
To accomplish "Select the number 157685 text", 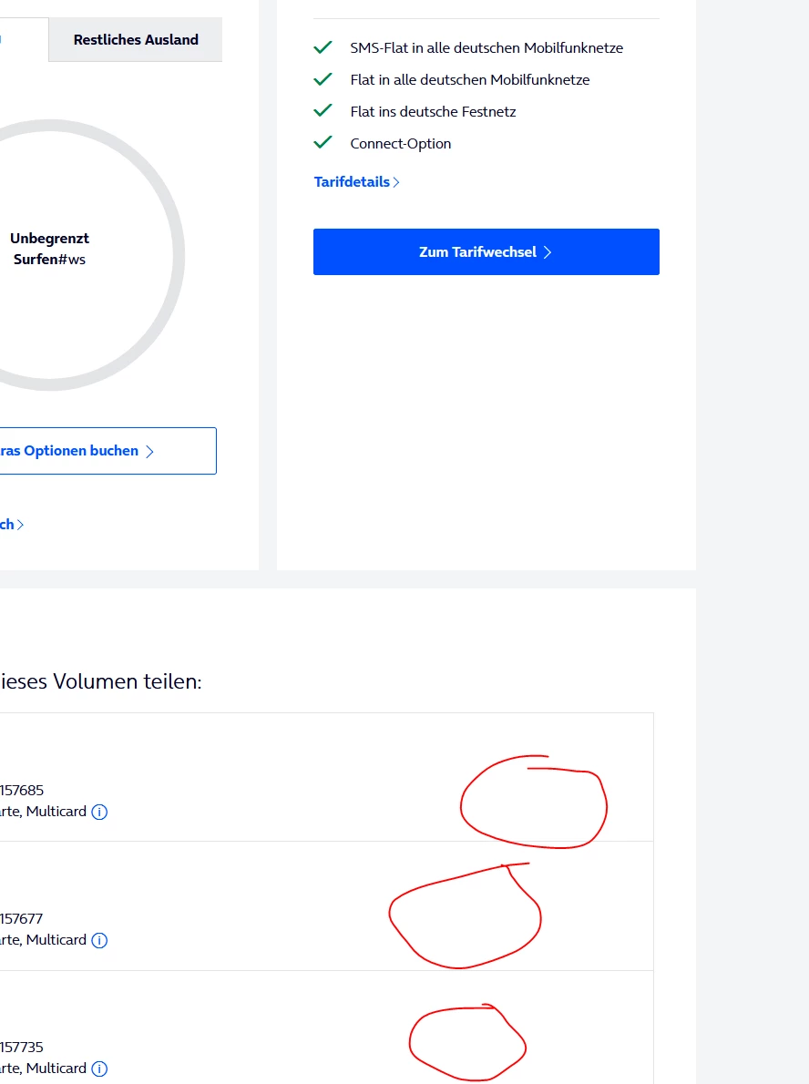I will [22, 790].
